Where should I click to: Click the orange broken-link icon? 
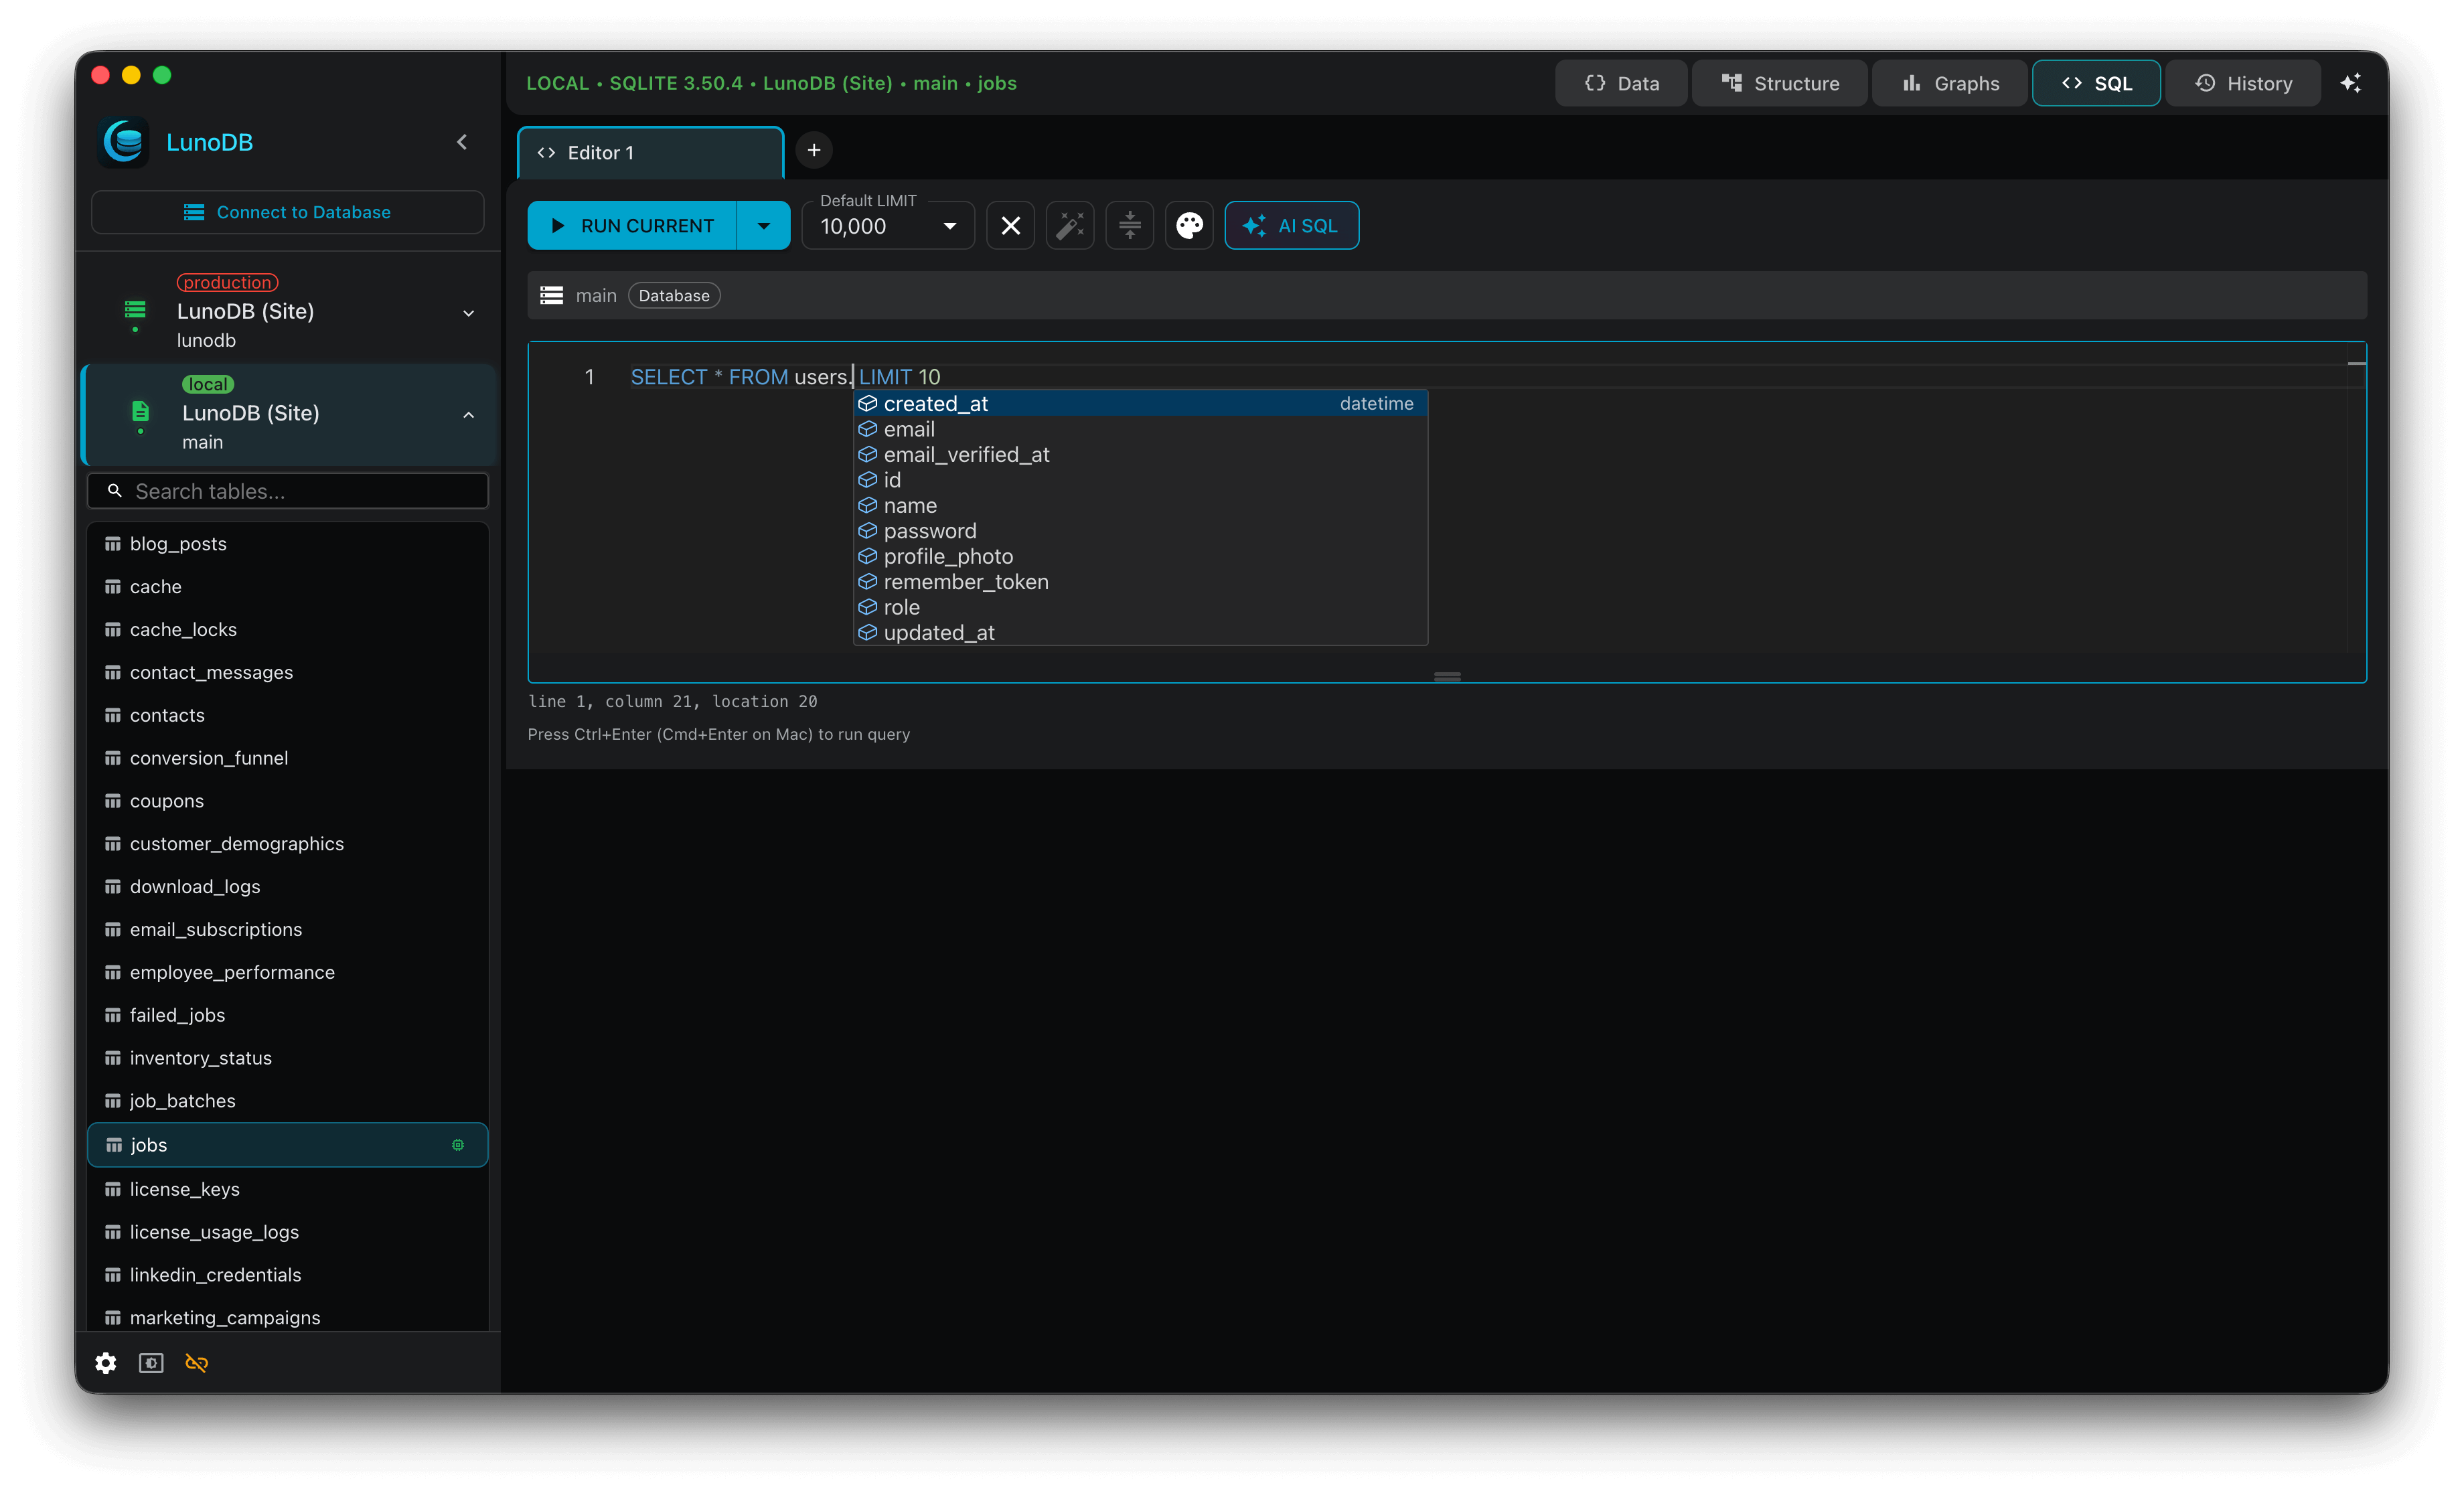tap(197, 1363)
